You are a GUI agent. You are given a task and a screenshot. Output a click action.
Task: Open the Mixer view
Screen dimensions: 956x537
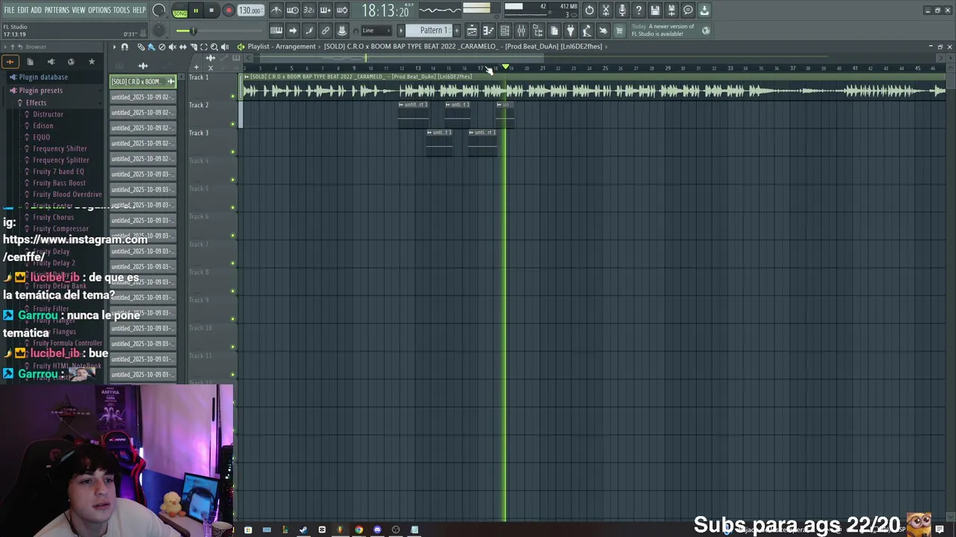click(x=521, y=31)
